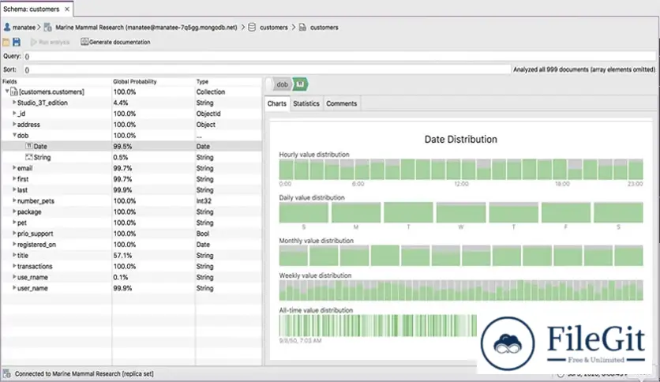Expand the first field
This screenshot has width=660, height=382.
tap(14, 179)
